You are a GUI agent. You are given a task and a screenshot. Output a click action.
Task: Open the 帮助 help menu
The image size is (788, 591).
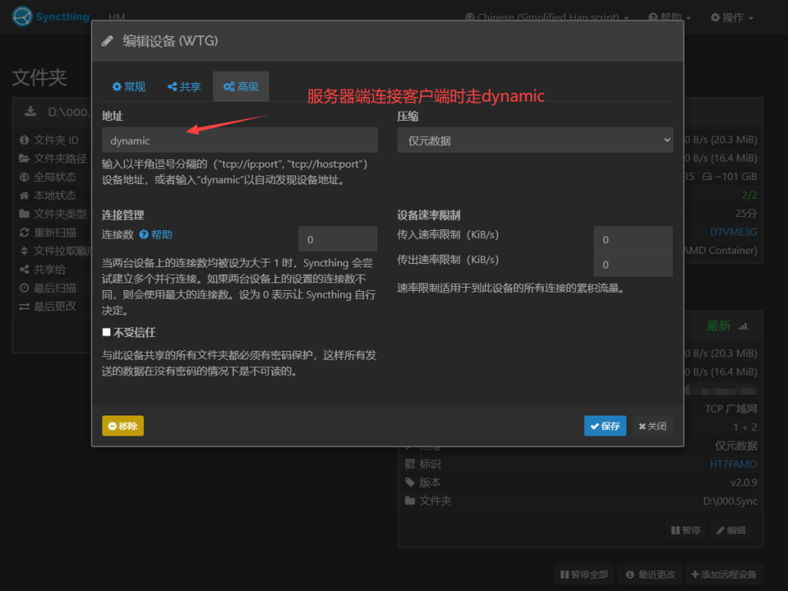click(669, 17)
